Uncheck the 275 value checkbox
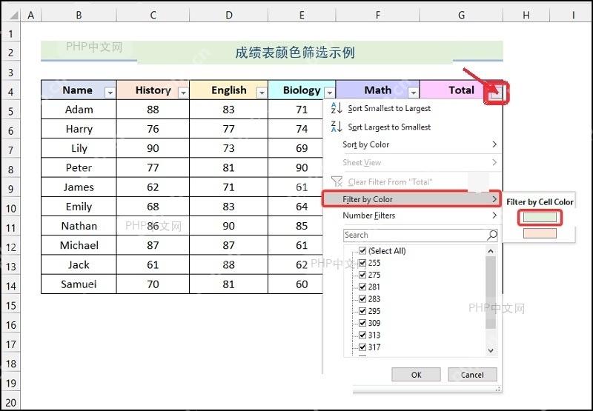This screenshot has height=411, width=593. point(362,275)
